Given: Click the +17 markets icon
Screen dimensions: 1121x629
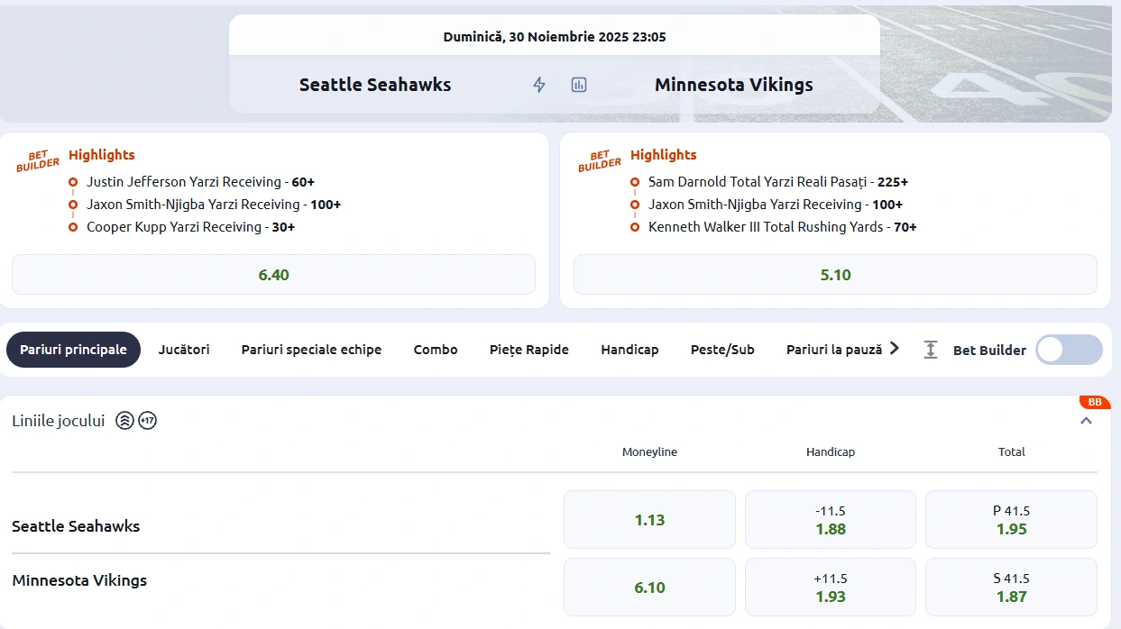Looking at the screenshot, I should pos(147,420).
